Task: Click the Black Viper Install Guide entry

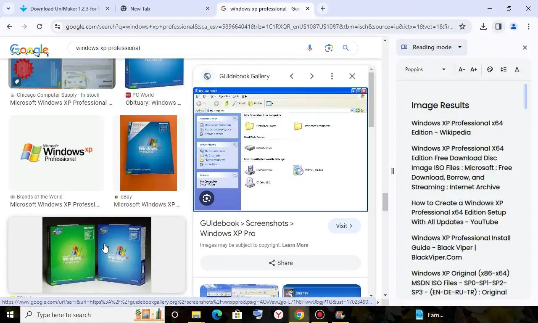Action: point(461,247)
